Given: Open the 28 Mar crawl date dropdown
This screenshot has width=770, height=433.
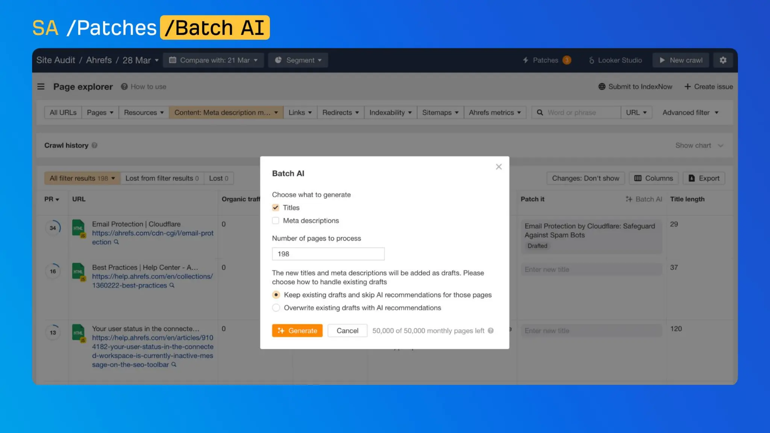Looking at the screenshot, I should click(141, 60).
